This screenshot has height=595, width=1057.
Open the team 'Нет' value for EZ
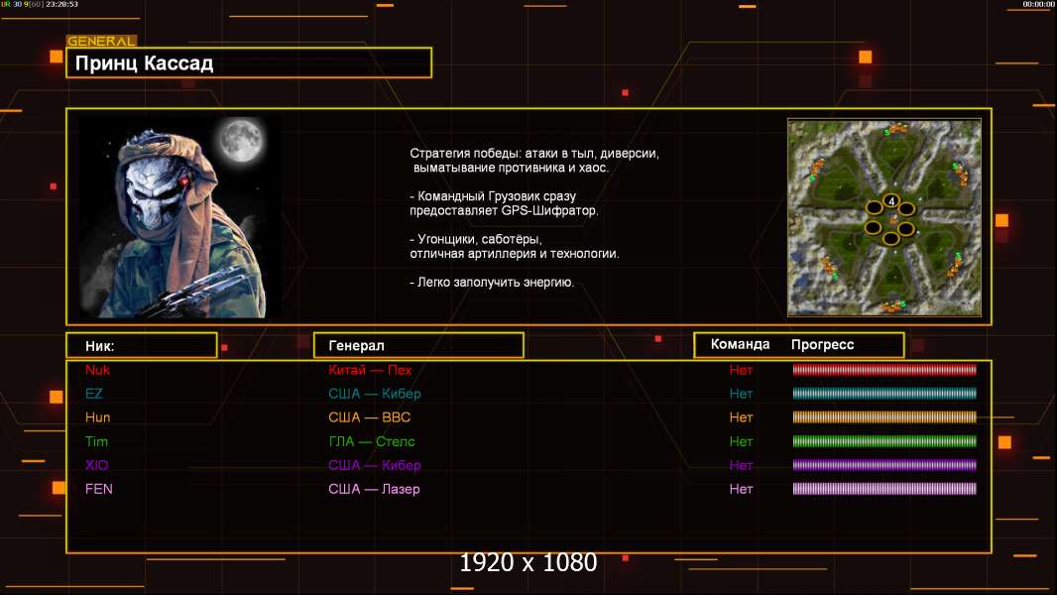coord(741,394)
